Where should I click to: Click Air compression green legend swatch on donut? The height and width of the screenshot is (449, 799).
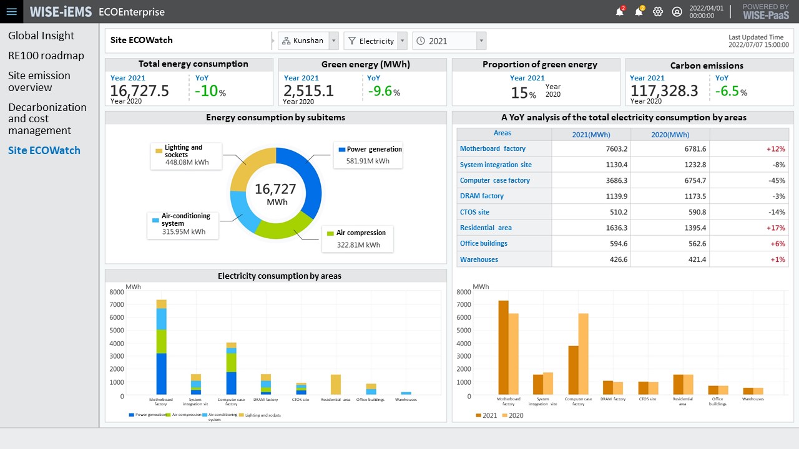click(331, 233)
